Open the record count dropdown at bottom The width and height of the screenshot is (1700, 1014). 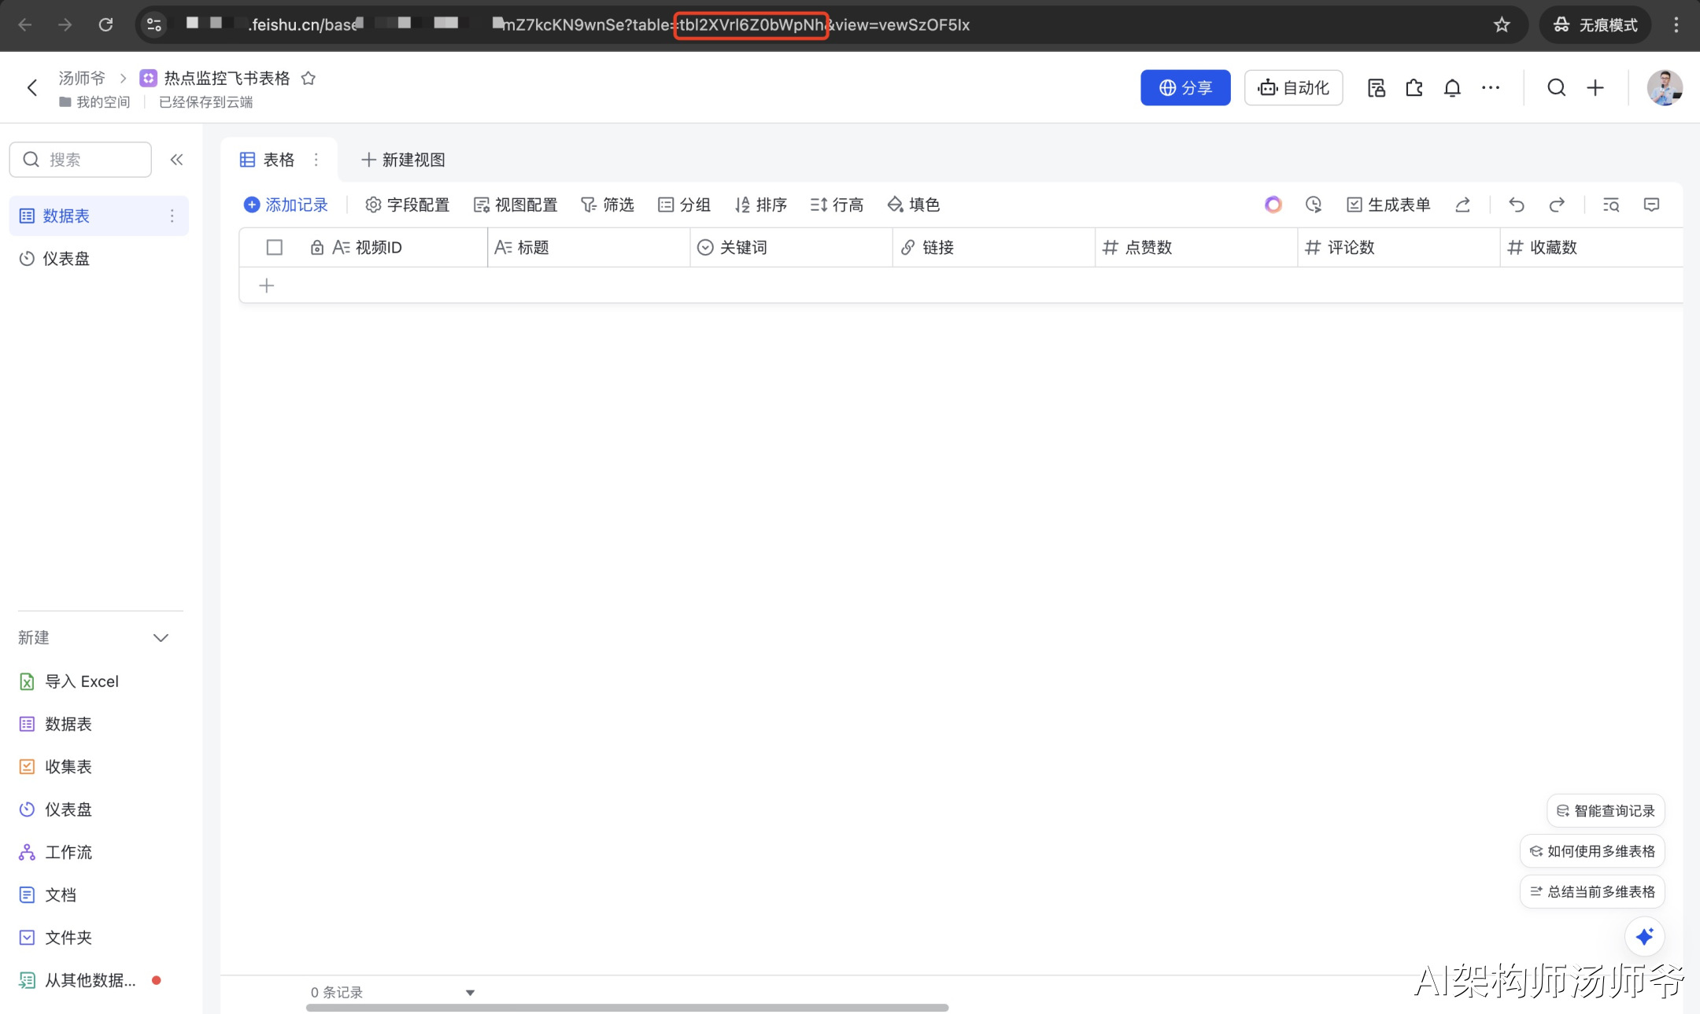coord(469,992)
